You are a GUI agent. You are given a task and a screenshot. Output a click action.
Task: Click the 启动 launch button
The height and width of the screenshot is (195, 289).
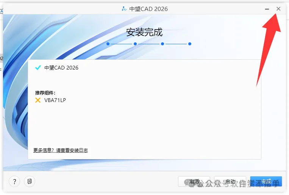click(230, 181)
